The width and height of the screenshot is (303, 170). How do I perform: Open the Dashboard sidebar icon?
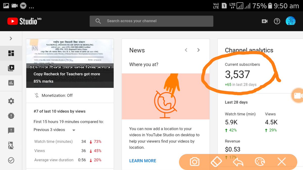[x=11, y=53]
